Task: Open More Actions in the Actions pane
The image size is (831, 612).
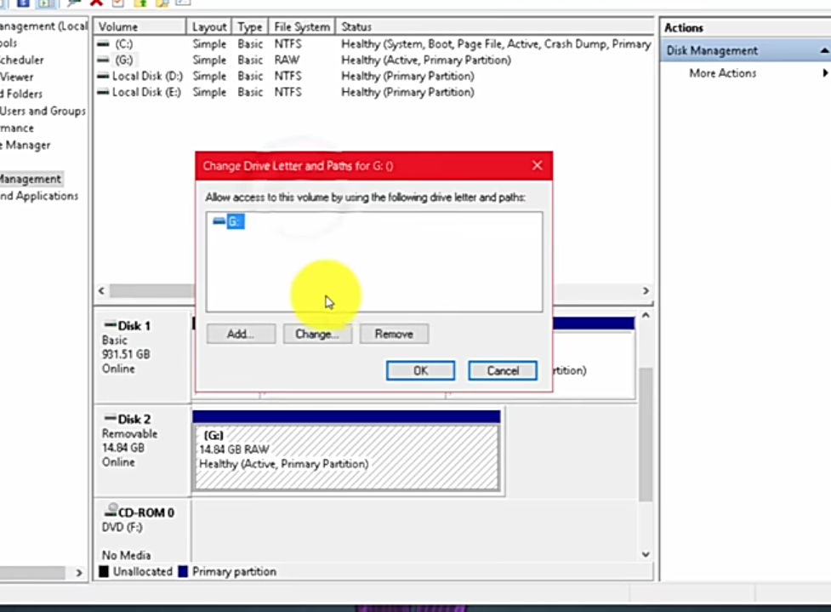Action: coord(722,73)
